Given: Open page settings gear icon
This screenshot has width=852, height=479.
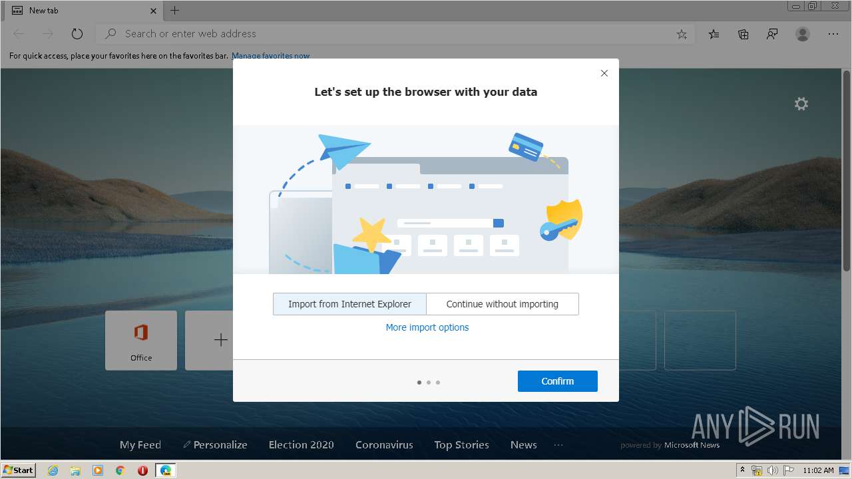Looking at the screenshot, I should tap(801, 104).
